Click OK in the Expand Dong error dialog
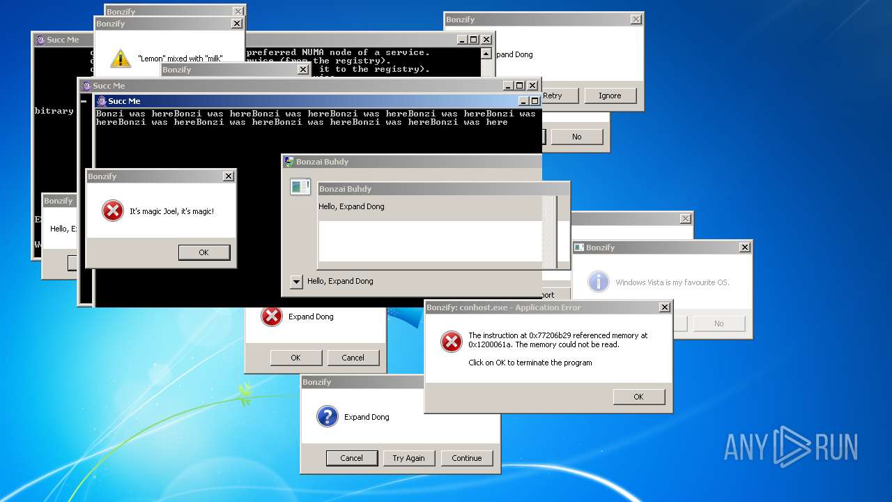The image size is (892, 502). tap(295, 358)
